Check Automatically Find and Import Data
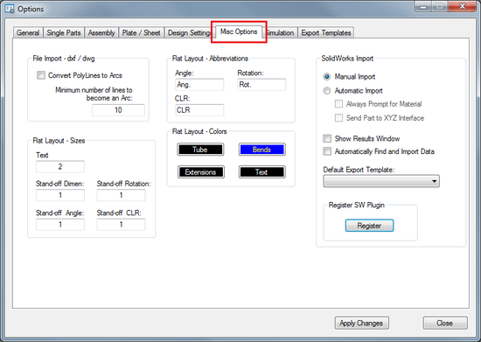Screen dimensions: 481x342 [x=327, y=151]
